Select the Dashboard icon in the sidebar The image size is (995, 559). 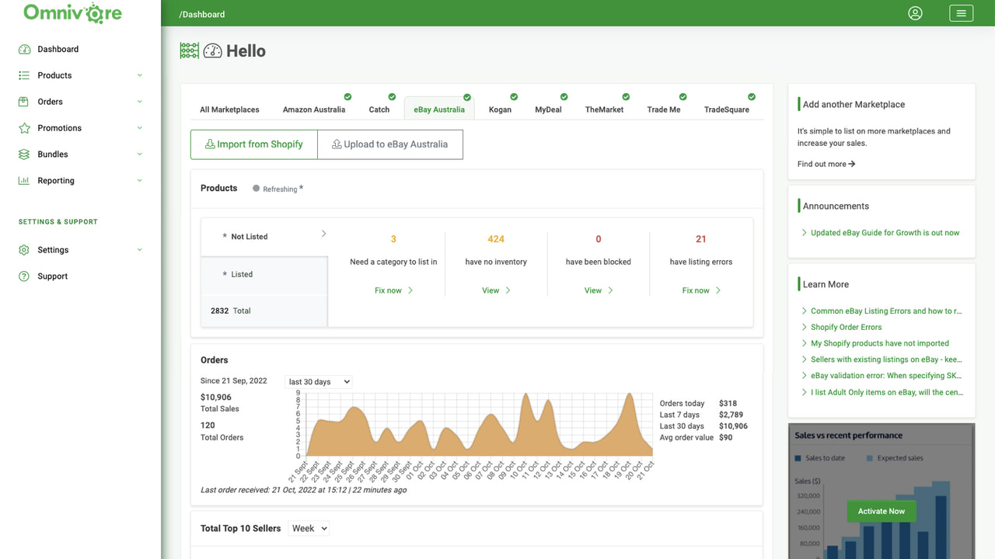[24, 49]
